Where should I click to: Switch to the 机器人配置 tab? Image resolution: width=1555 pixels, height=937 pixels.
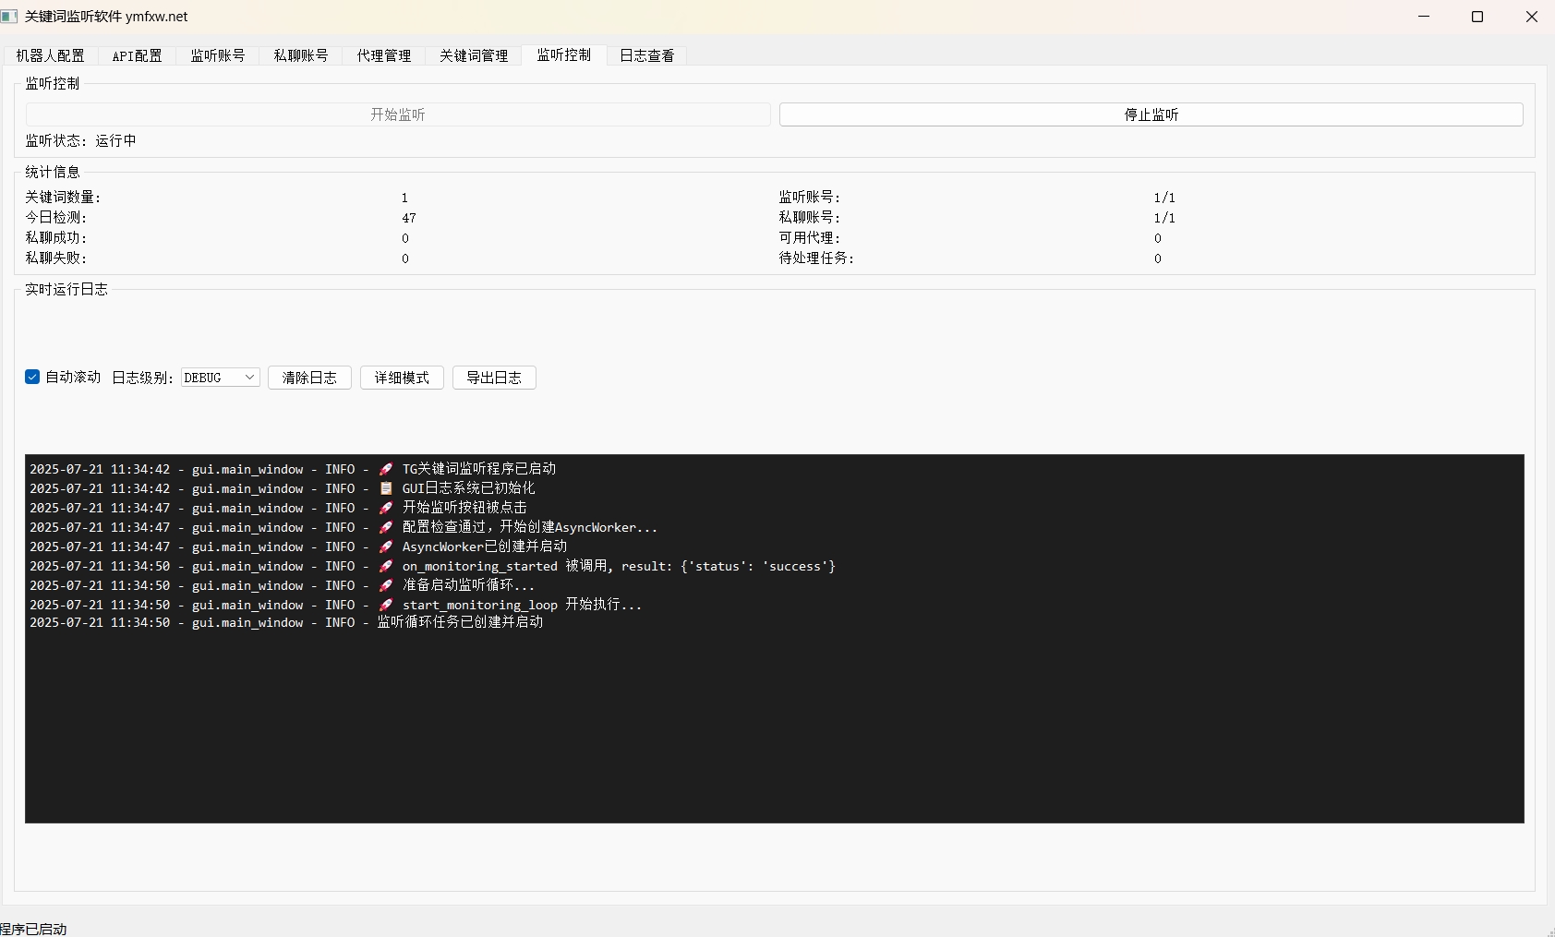click(50, 55)
